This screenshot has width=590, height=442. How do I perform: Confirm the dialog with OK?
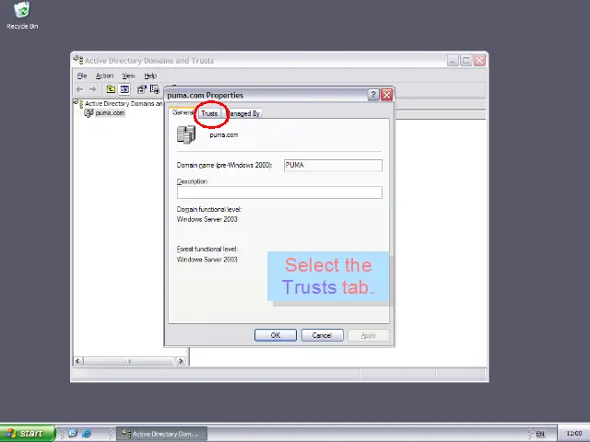pos(276,335)
